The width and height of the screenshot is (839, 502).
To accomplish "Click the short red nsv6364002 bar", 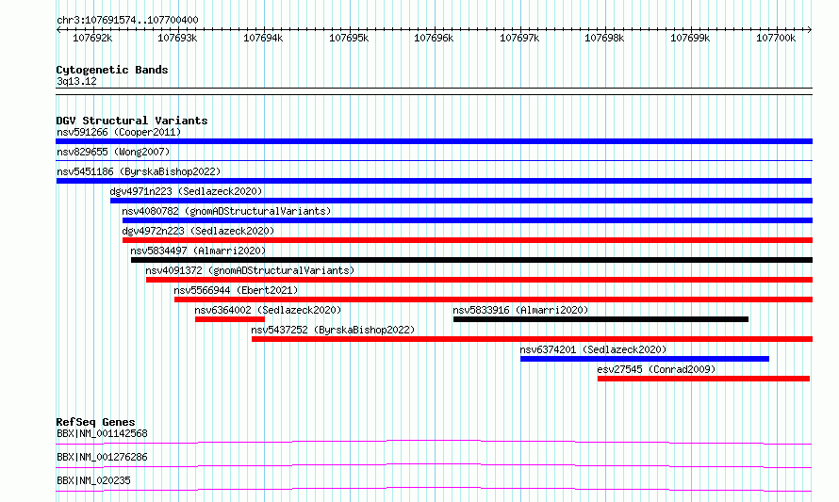I will pyautogui.click(x=230, y=319).
